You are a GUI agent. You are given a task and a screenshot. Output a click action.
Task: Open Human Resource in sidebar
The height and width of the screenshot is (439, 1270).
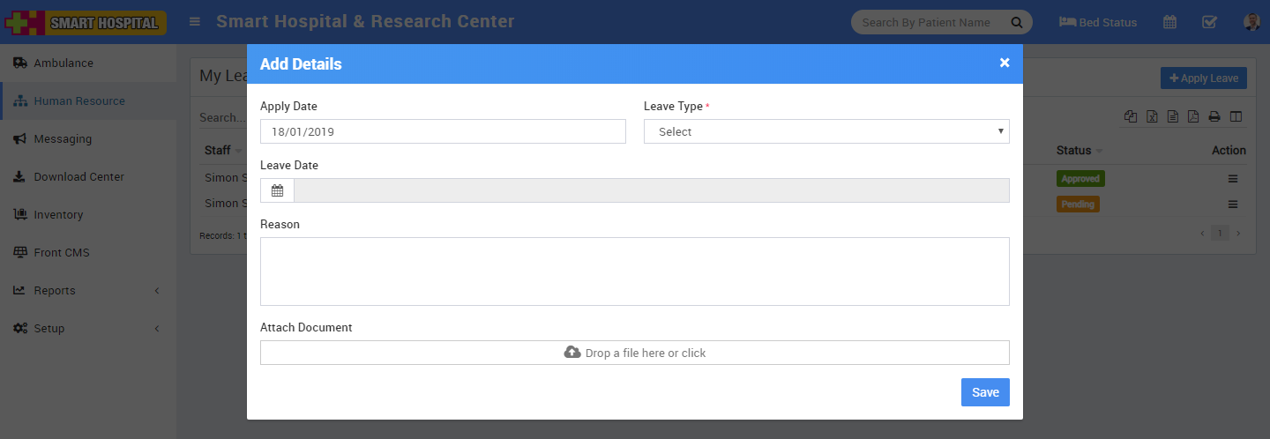tap(79, 100)
